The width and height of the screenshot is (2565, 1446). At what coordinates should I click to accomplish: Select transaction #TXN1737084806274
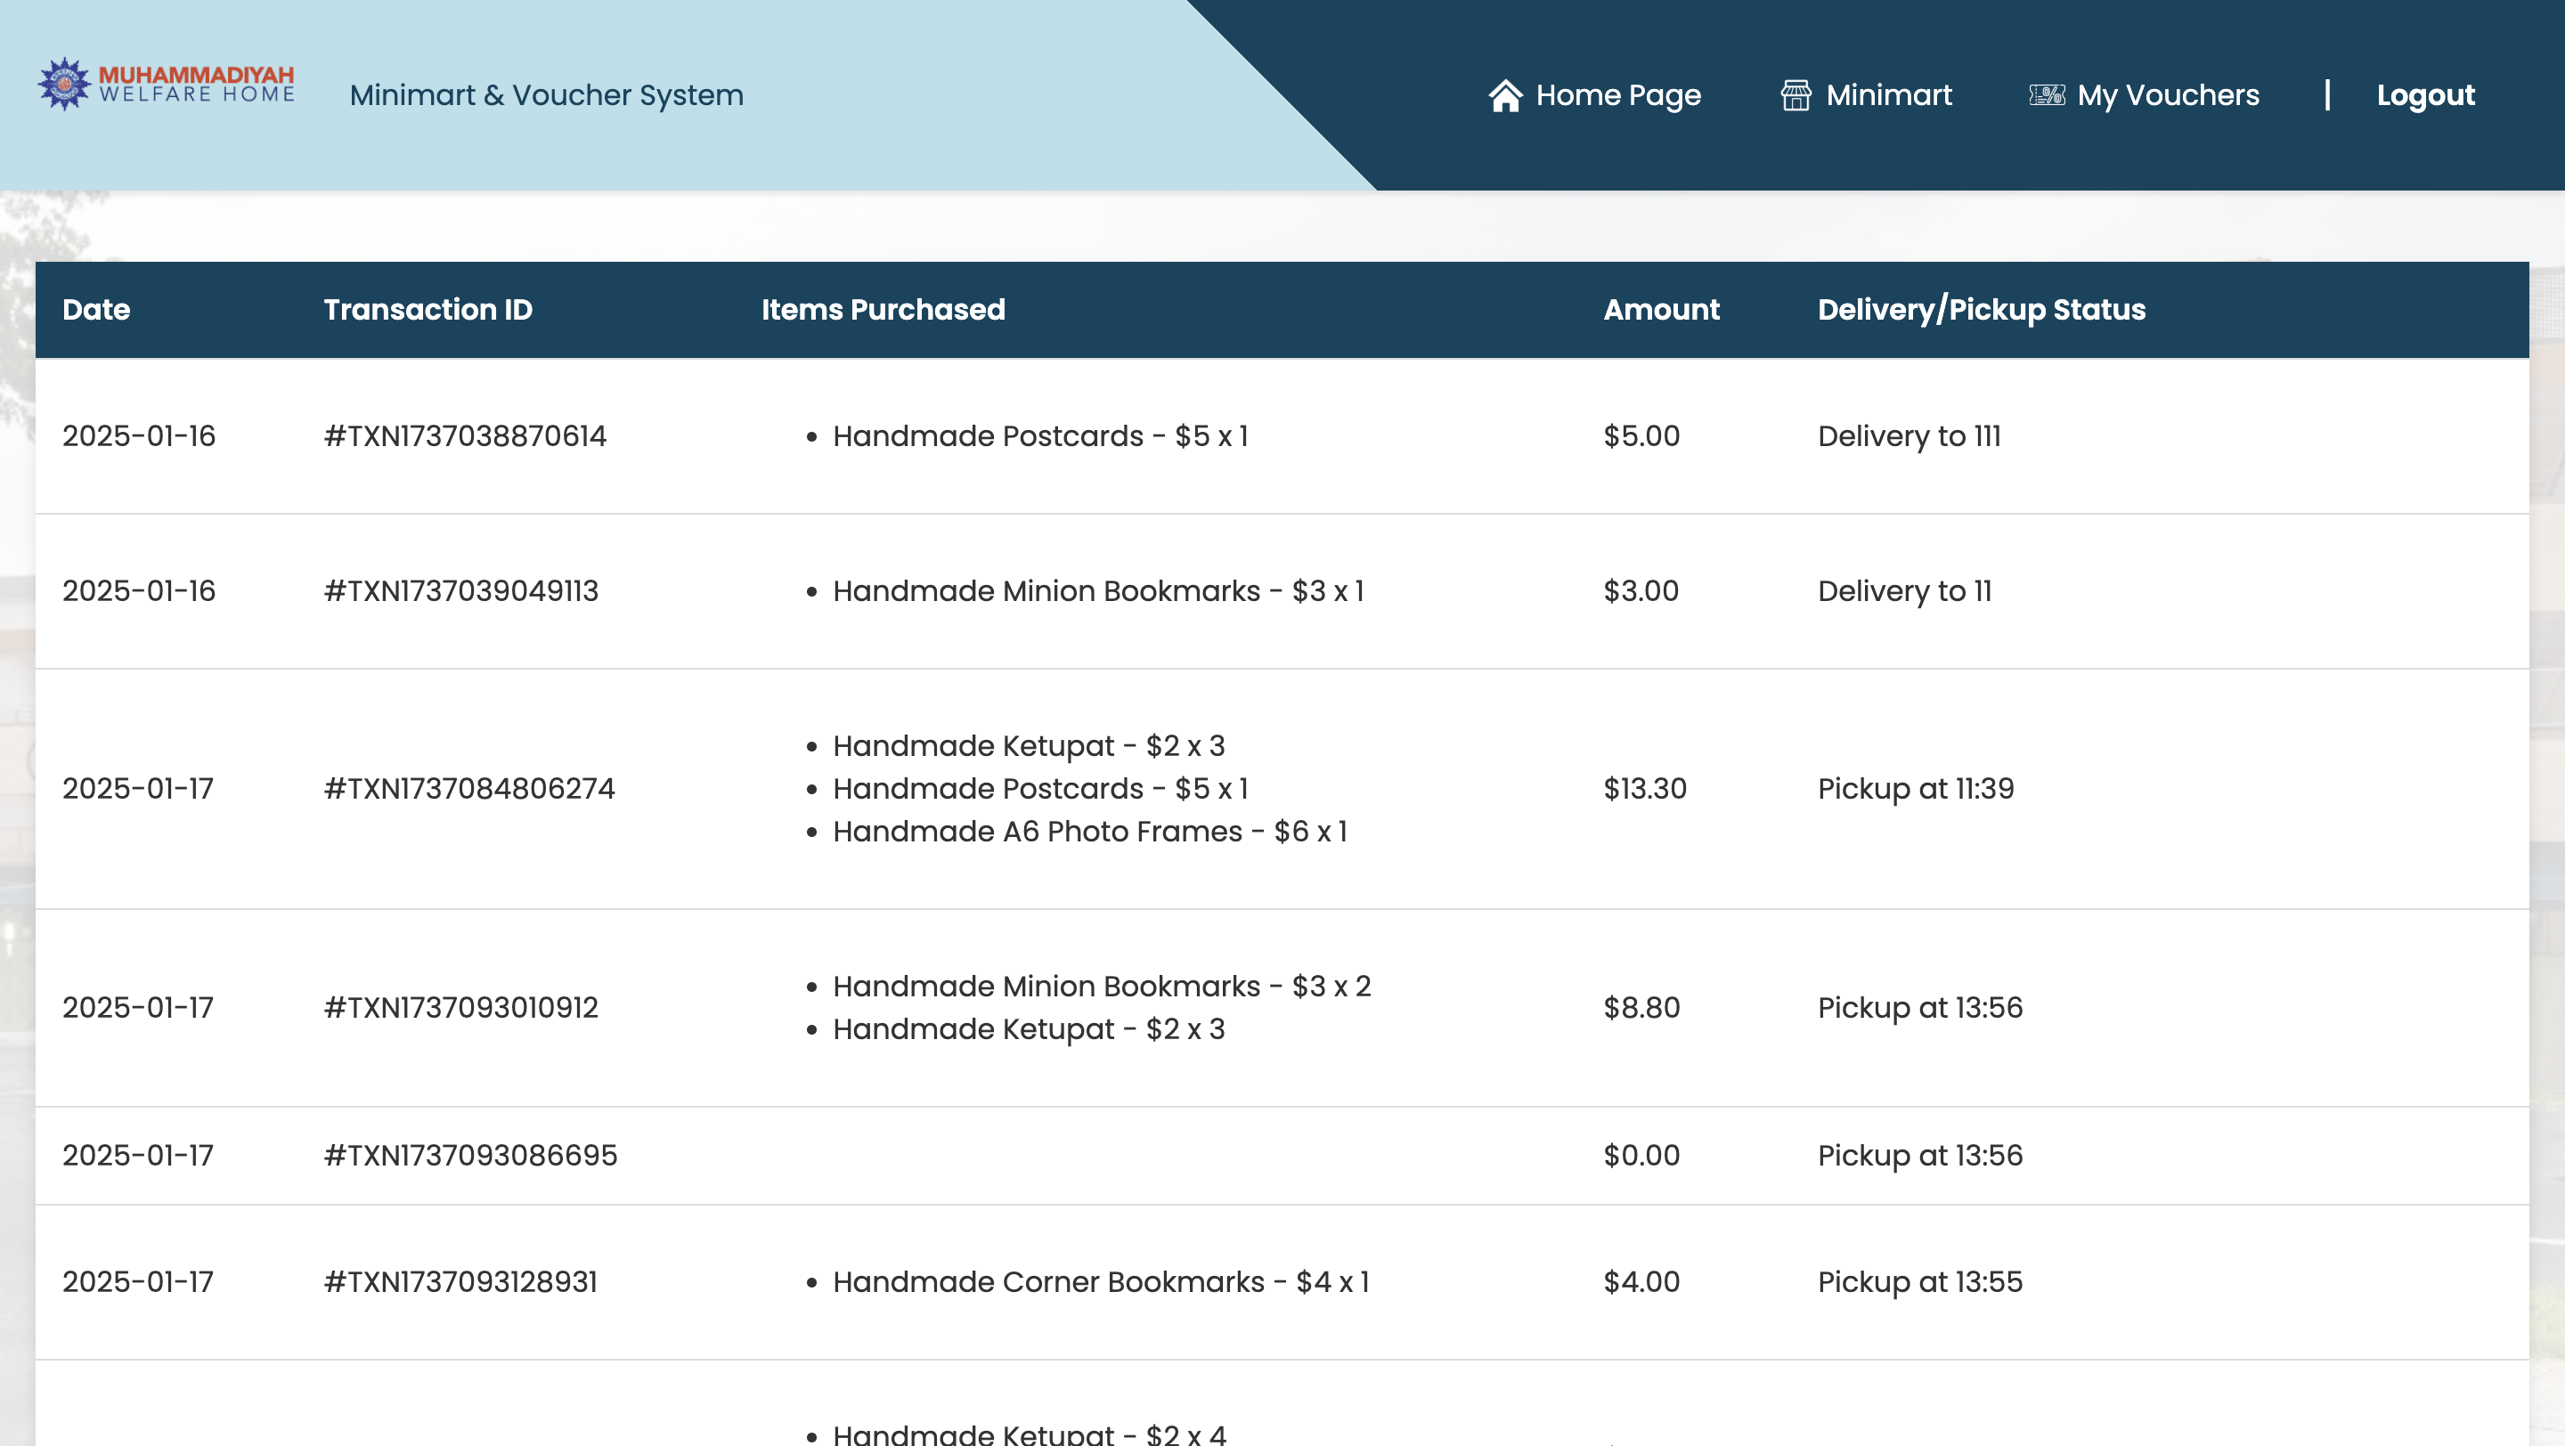pyautogui.click(x=468, y=788)
